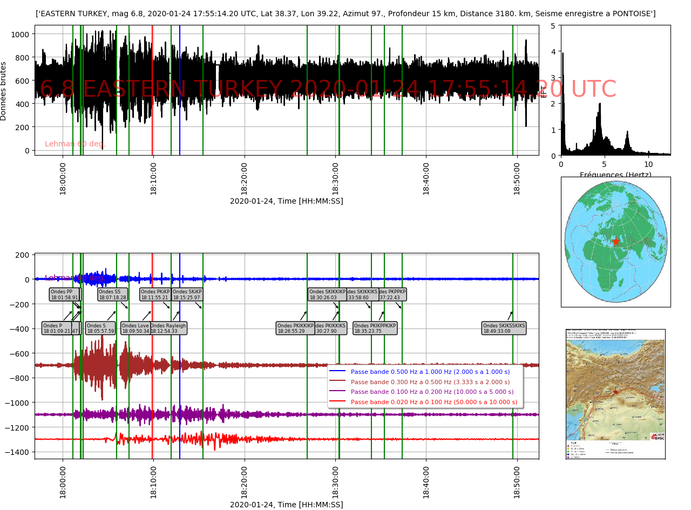Click the FFT frequency spectrum plot
Screen dimensions: 691x510
coord(615,90)
